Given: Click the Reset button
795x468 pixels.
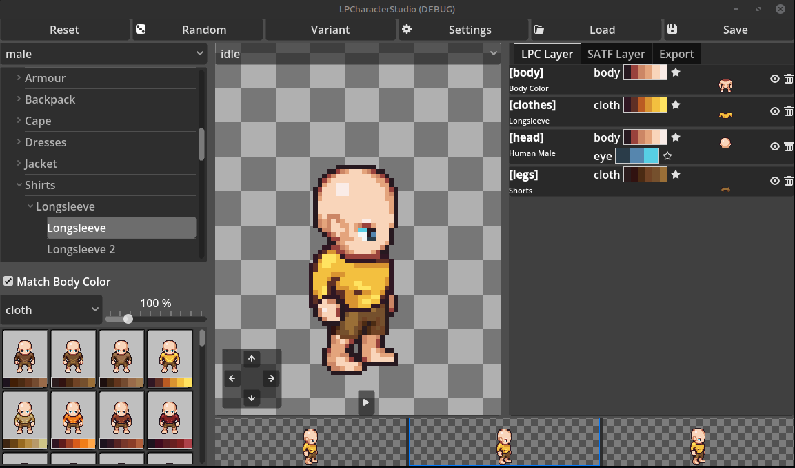Looking at the screenshot, I should click(x=64, y=30).
